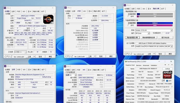The image size is (180, 103).
Task: Click the Ryzen logo in the processor window
Action: 48,19
